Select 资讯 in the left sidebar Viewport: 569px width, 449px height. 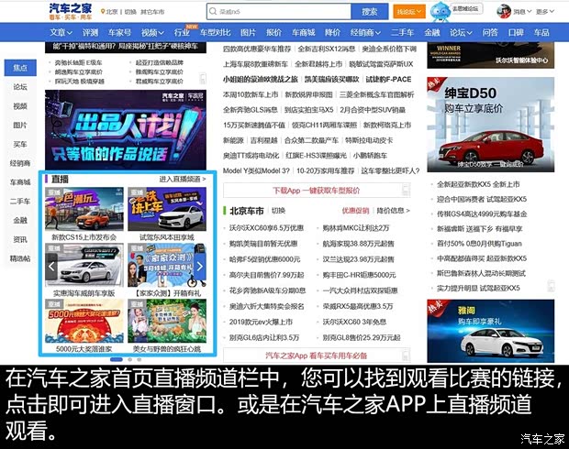click(x=20, y=239)
